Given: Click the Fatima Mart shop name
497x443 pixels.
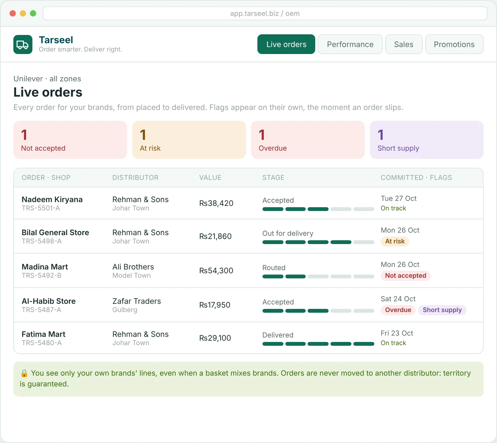Looking at the screenshot, I should coord(44,334).
